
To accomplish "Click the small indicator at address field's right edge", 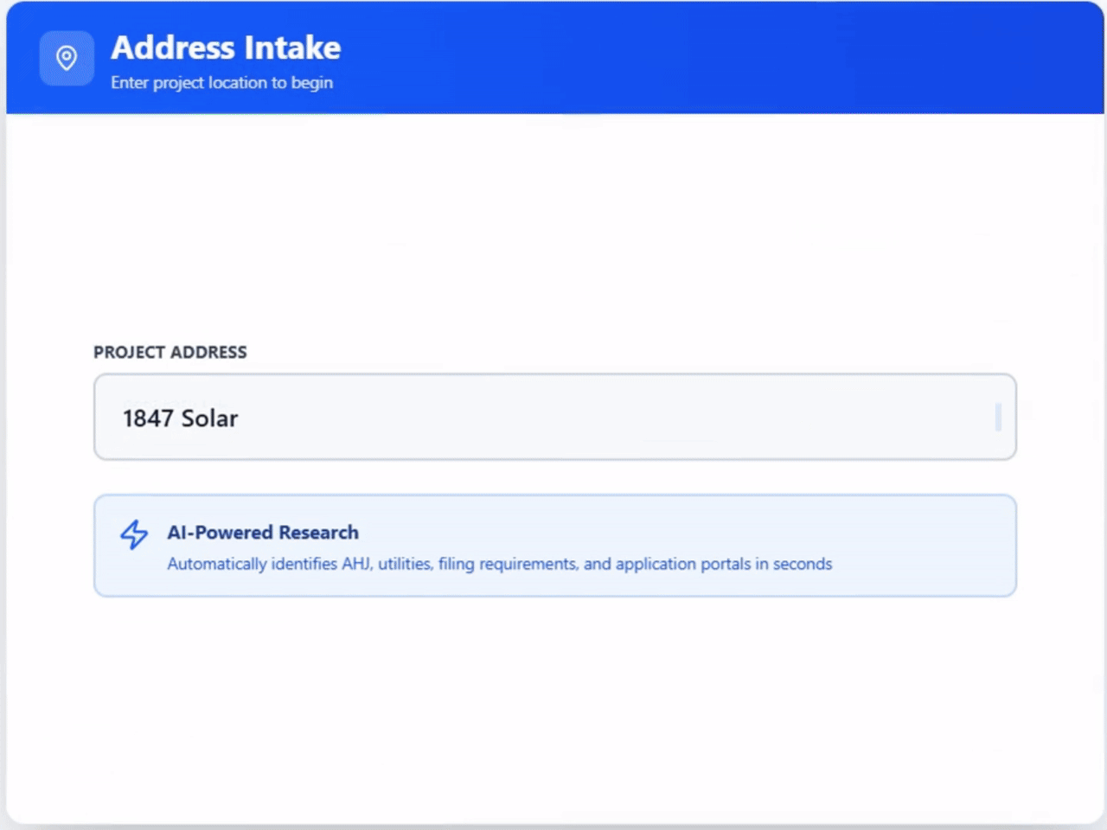I will coord(998,418).
